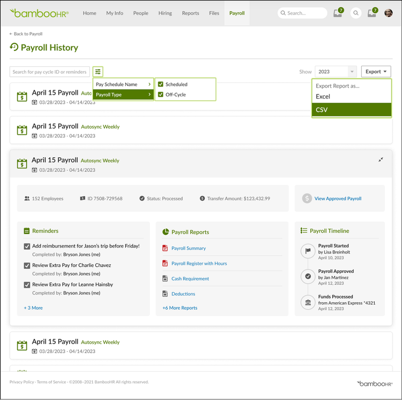This screenshot has width=402, height=400.
Task: Click the Payroll Reports pie chart icon
Action: (x=166, y=232)
